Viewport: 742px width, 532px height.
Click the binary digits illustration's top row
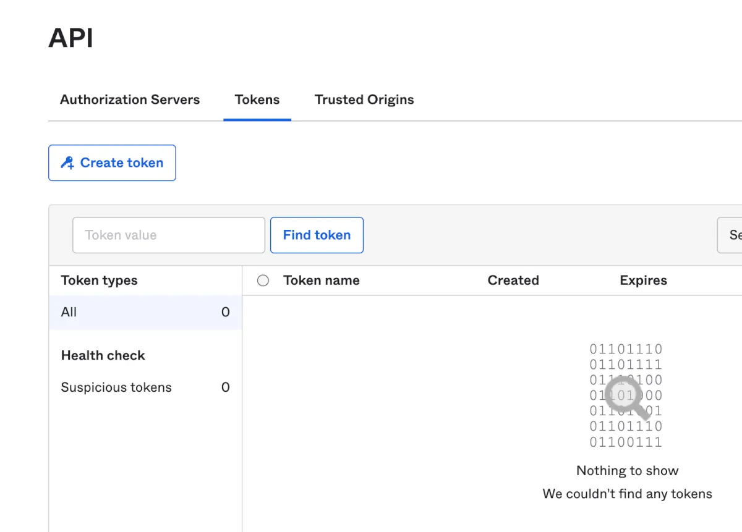(626, 349)
